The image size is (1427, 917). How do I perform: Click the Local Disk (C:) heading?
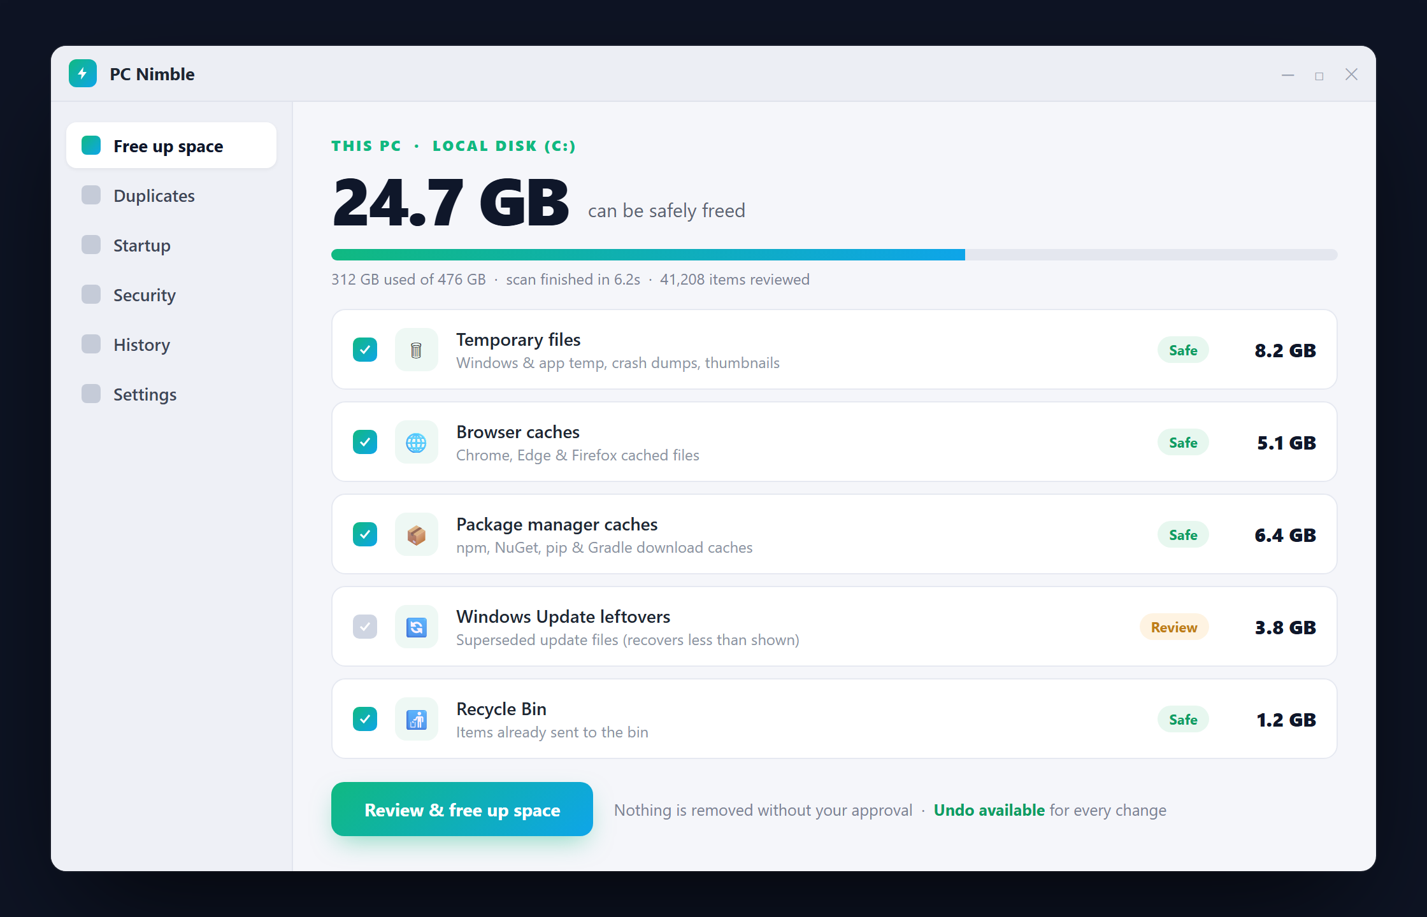[x=504, y=146]
